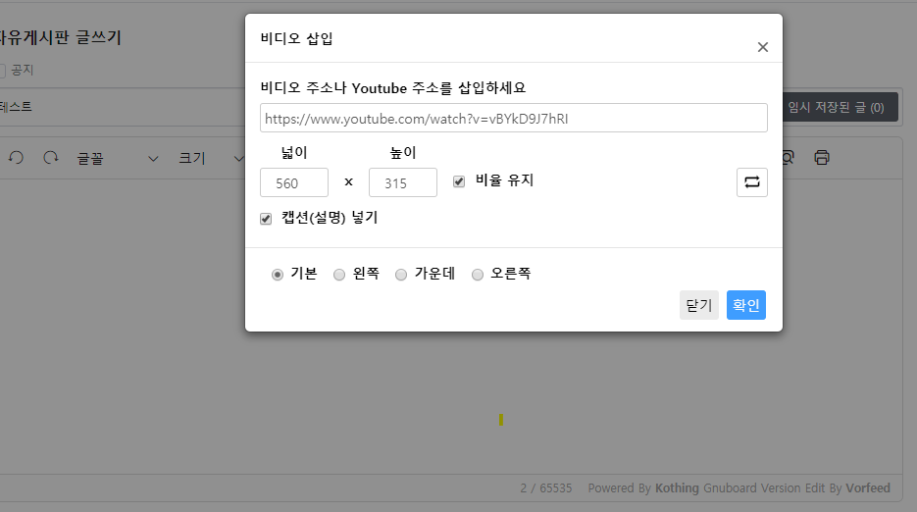The image size is (917, 512).
Task: Click the revert size swap icon button
Action: click(x=752, y=182)
